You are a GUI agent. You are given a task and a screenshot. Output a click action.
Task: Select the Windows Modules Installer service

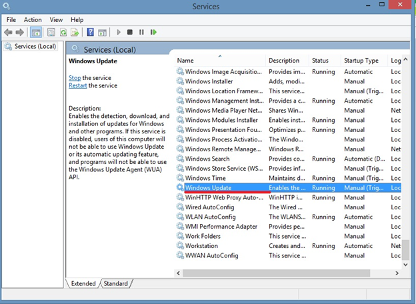[289, 120]
